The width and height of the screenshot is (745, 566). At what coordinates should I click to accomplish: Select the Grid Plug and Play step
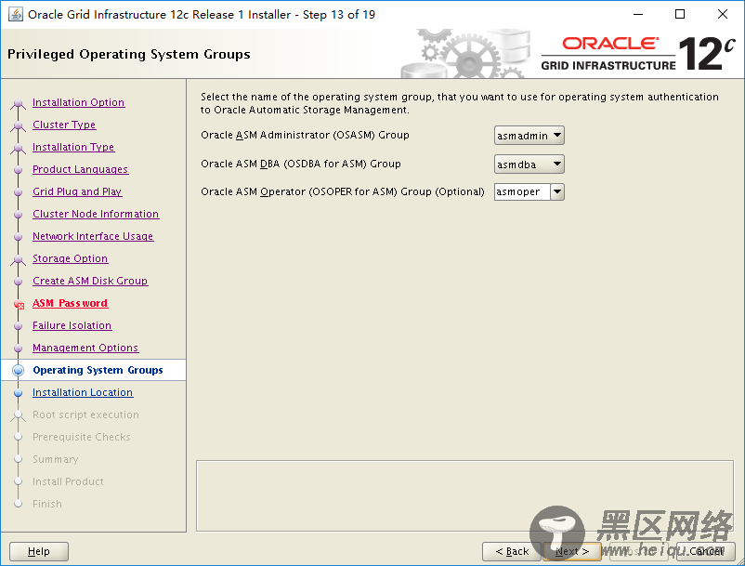77,192
